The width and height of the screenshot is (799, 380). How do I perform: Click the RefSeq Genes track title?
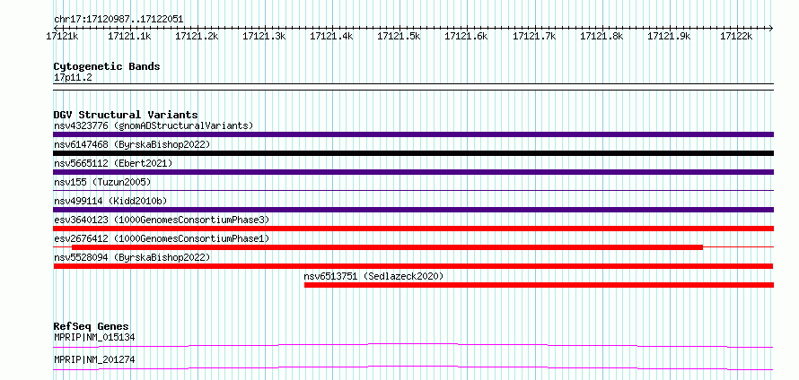[x=92, y=326]
